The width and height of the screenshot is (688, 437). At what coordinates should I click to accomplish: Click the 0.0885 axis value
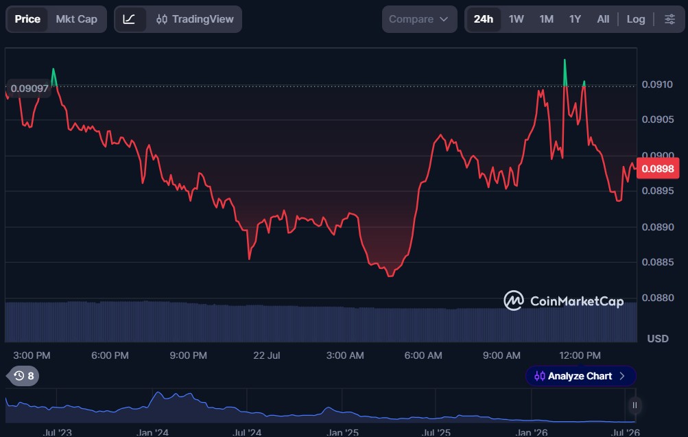[657, 262]
